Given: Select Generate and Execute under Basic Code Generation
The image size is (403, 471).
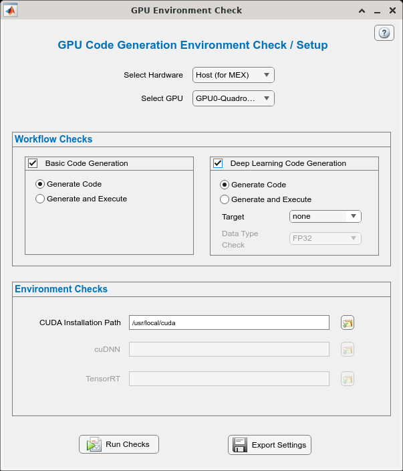Looking at the screenshot, I should (40, 199).
